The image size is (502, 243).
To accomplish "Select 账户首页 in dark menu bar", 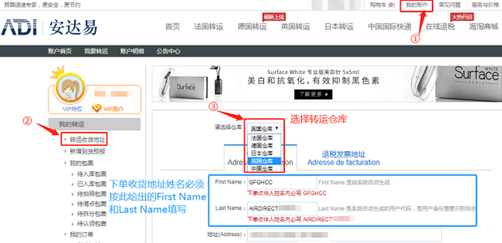I will (60, 51).
